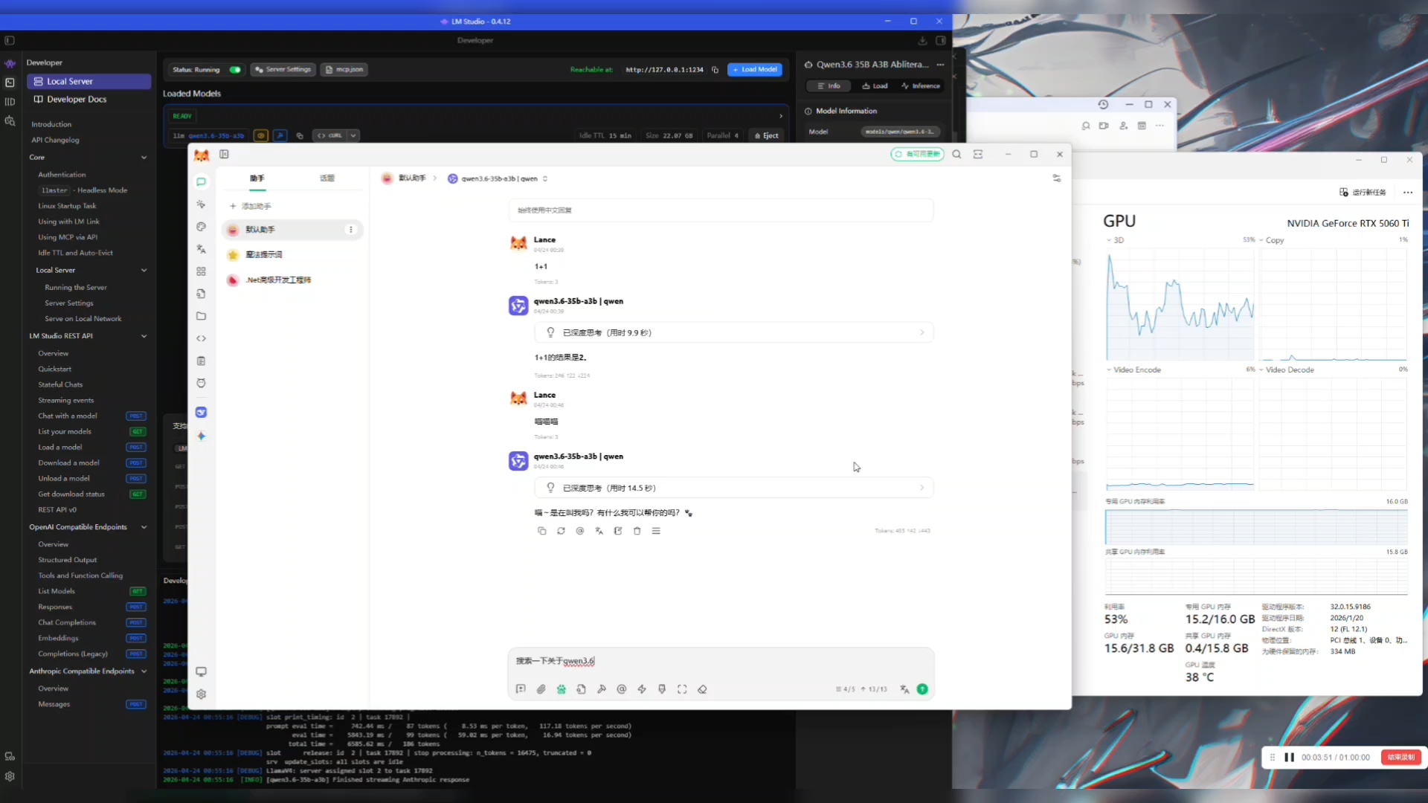Open Cherry Studio settings gear icon
The image size is (1428, 803).
tap(201, 694)
